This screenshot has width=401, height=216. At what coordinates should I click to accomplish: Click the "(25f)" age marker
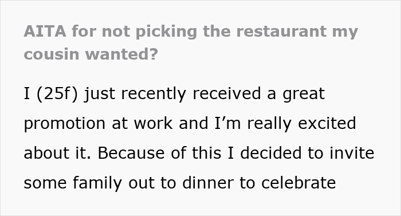[57, 93]
